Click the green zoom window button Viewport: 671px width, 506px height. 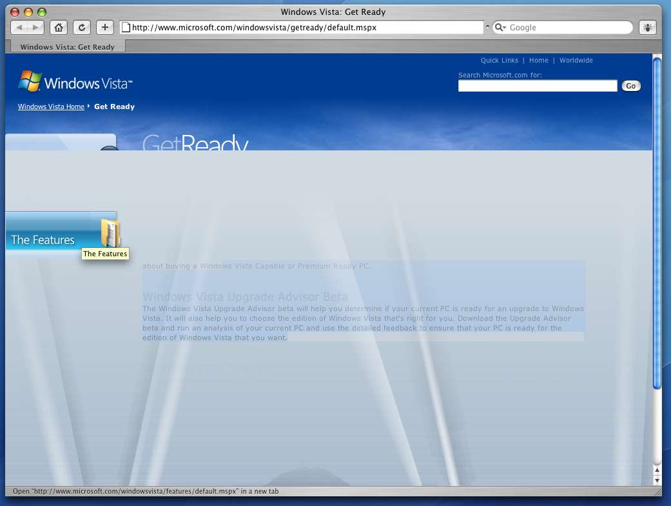point(41,12)
